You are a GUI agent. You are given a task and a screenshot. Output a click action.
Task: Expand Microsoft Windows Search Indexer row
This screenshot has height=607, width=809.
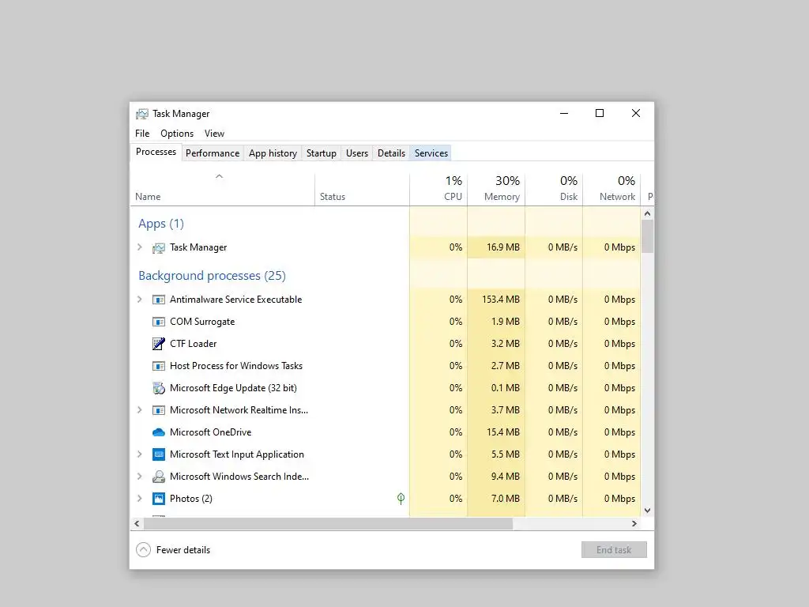pyautogui.click(x=139, y=477)
